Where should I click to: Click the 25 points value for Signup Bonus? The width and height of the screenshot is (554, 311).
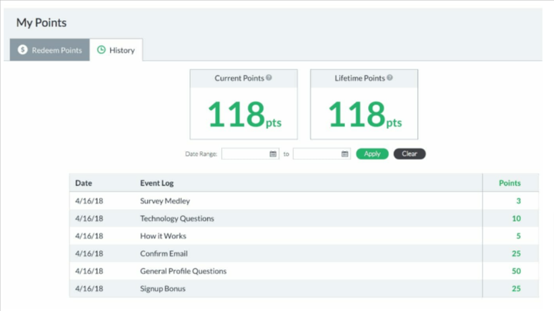tap(516, 289)
